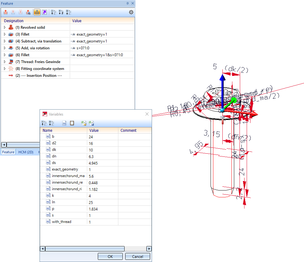Switch to the Feature tab
This screenshot has width=304, height=262.
(x=8, y=152)
